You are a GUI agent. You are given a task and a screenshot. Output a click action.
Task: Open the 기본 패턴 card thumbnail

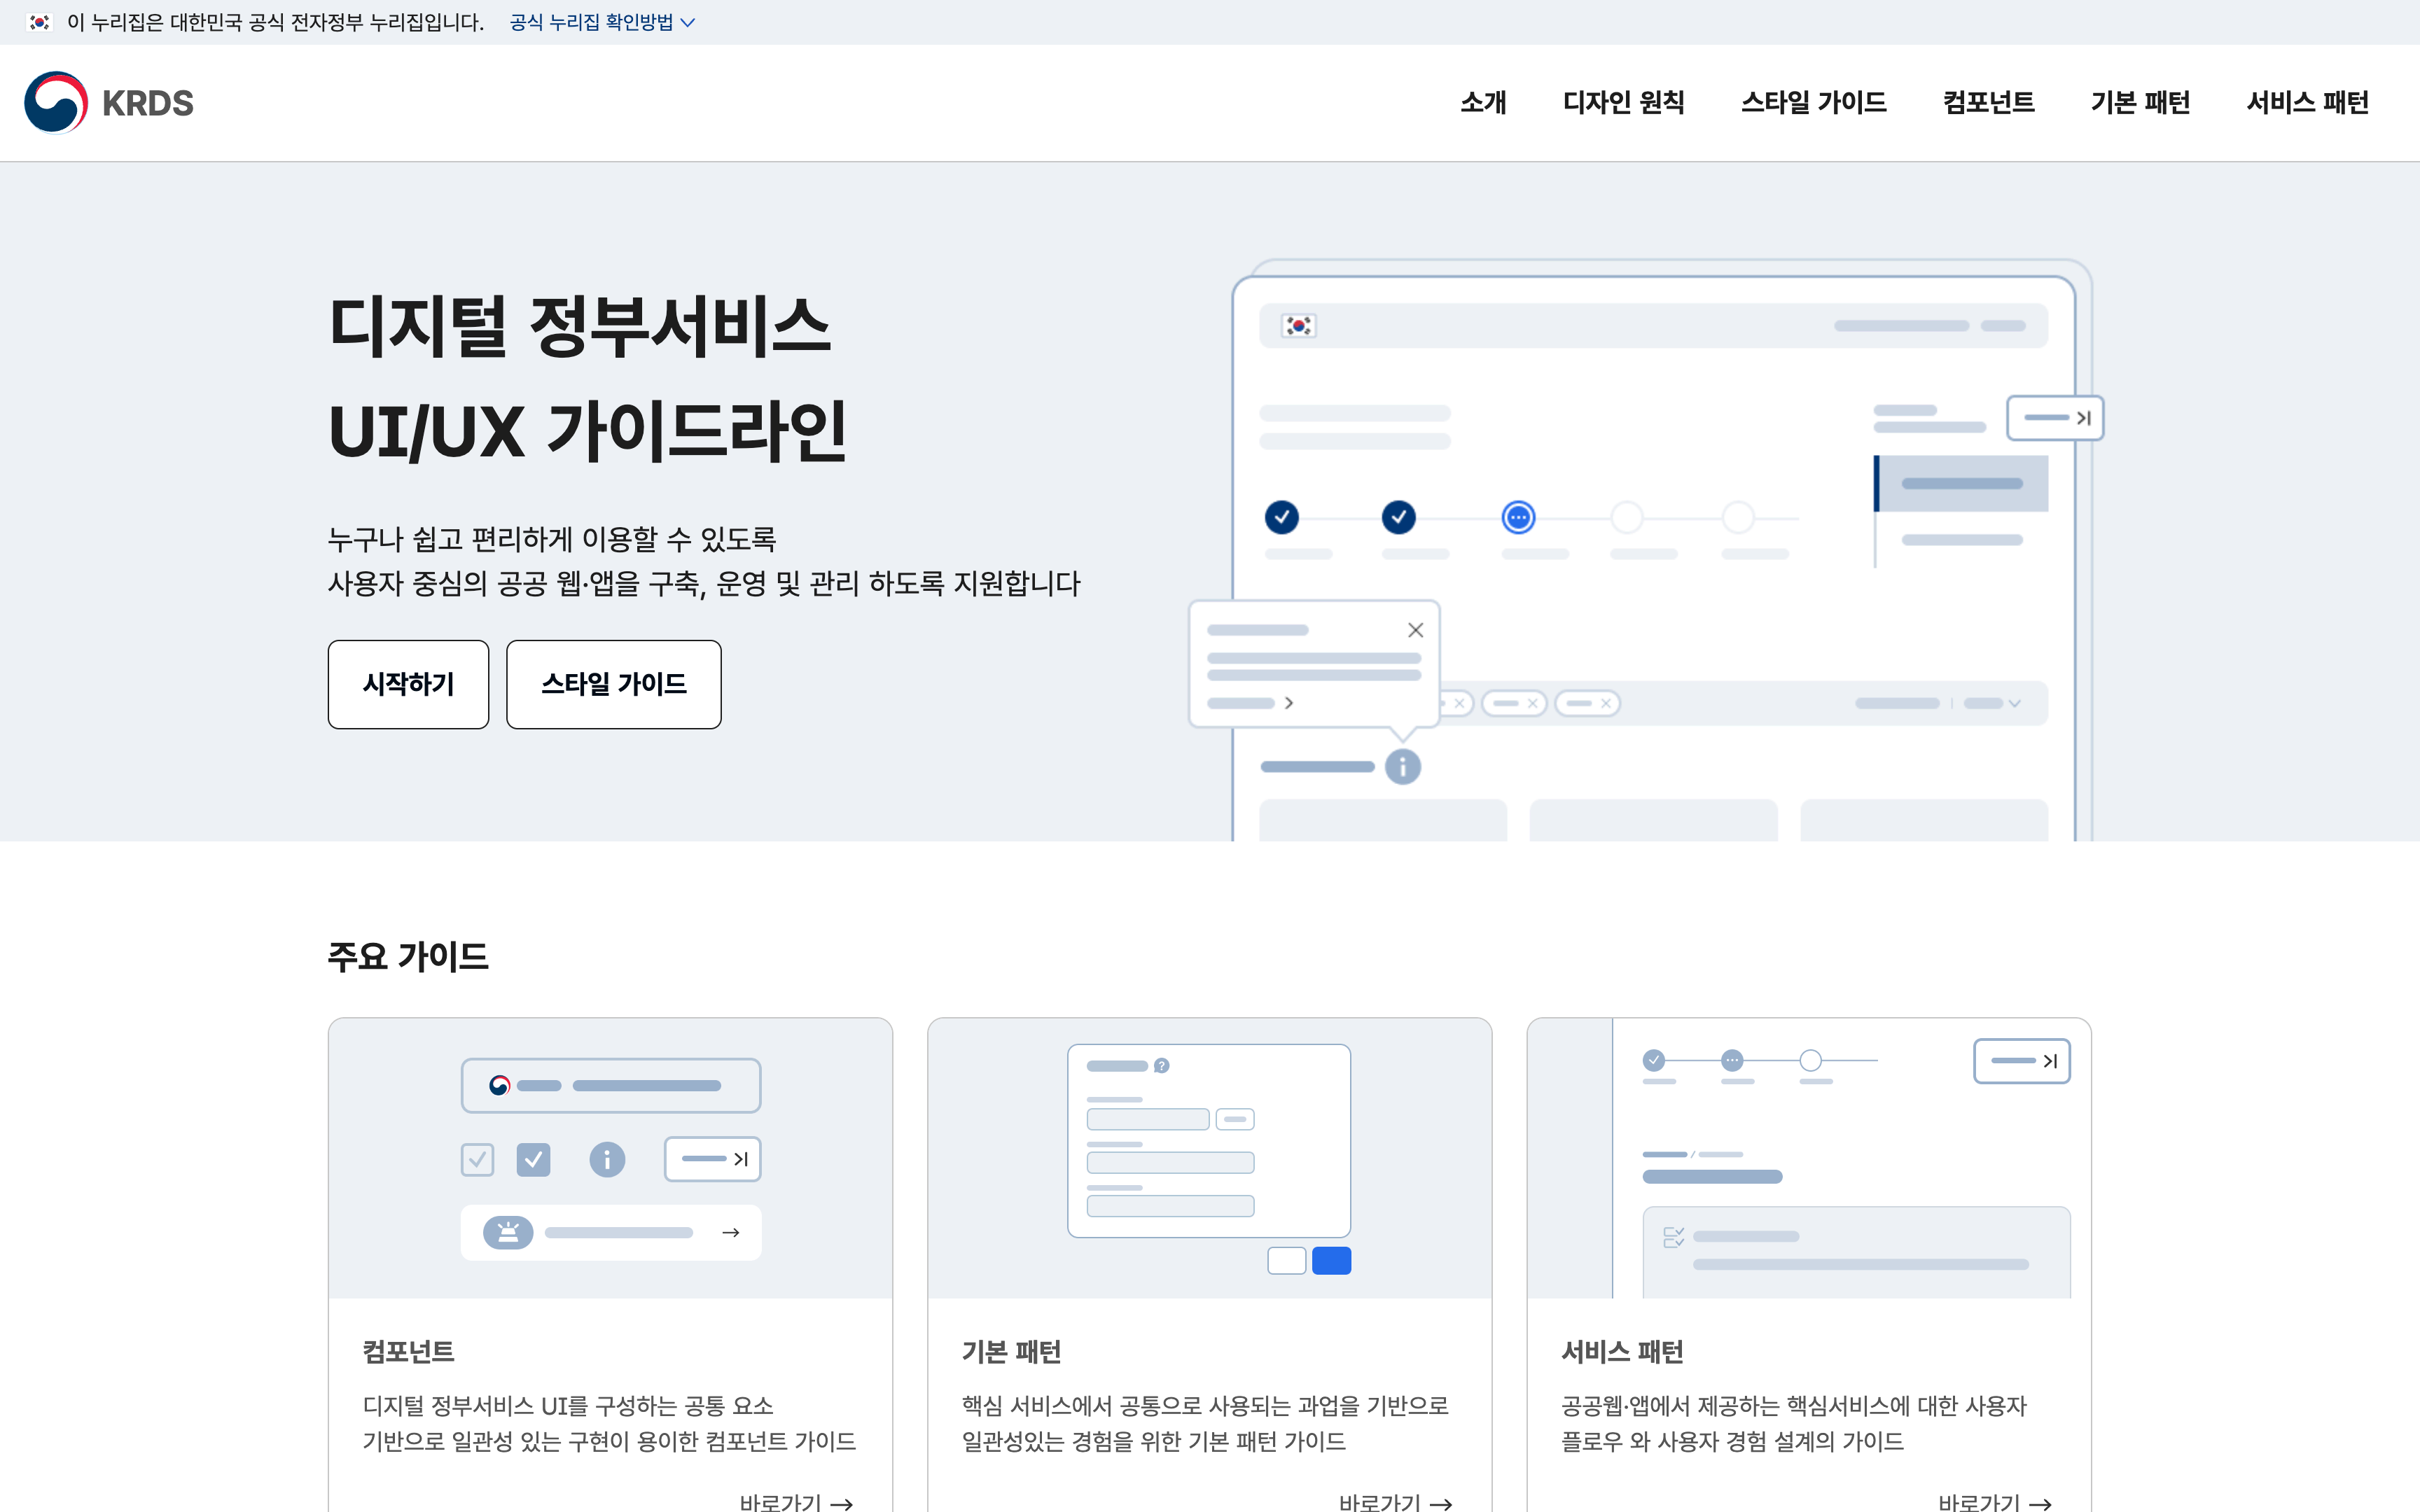[x=1209, y=1158]
